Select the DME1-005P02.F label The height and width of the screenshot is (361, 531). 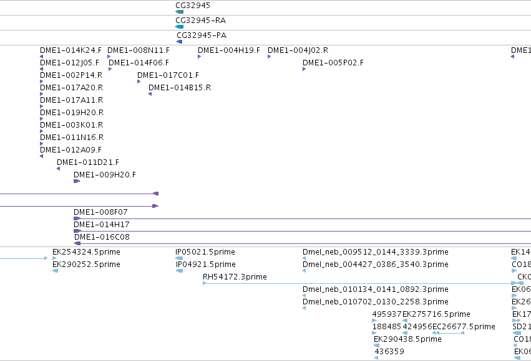(333, 63)
